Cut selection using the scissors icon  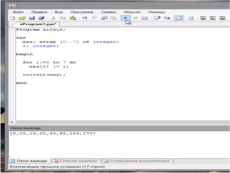(53, 18)
